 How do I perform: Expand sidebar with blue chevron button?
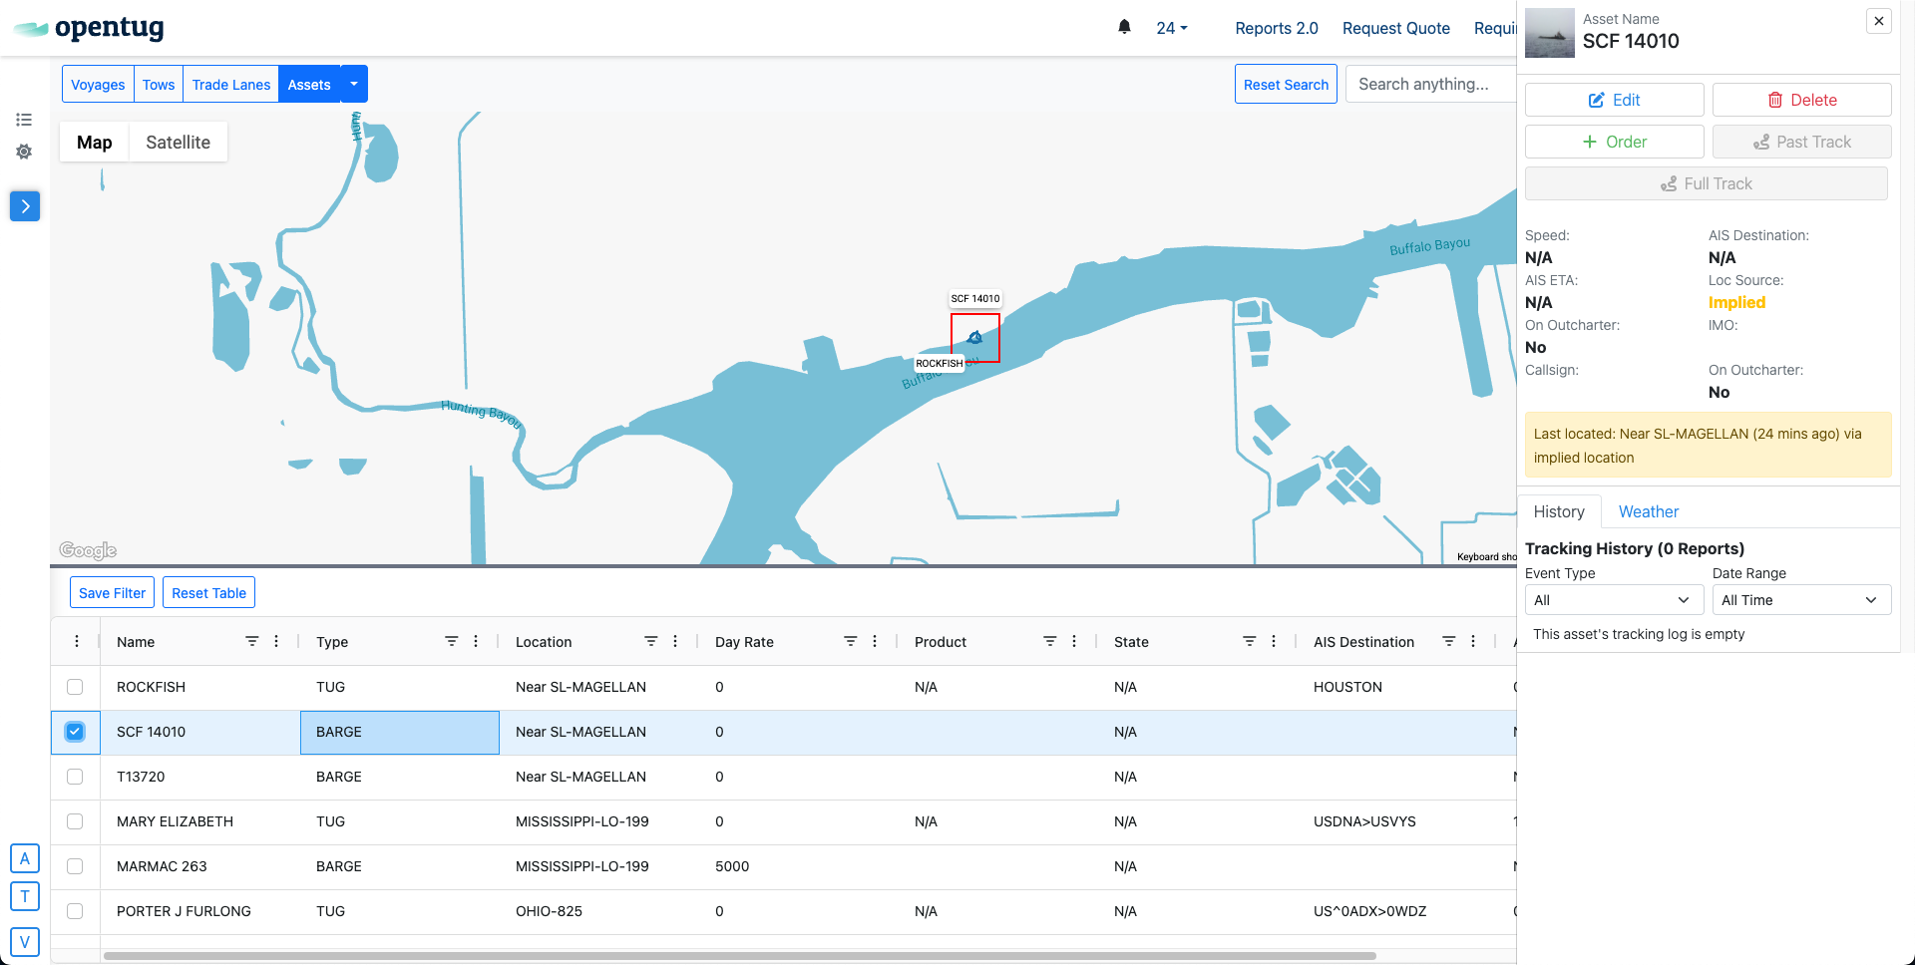25,206
